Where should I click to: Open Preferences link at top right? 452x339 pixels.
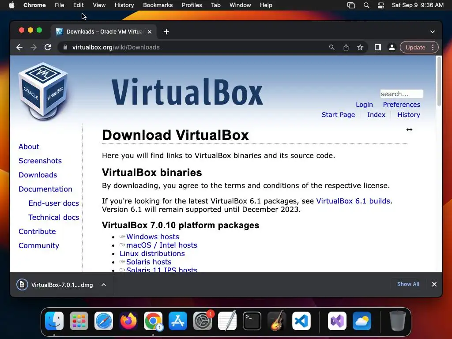click(401, 105)
